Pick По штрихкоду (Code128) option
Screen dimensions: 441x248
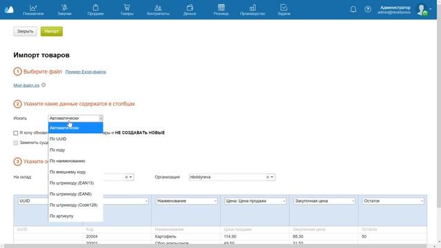[x=75, y=205]
